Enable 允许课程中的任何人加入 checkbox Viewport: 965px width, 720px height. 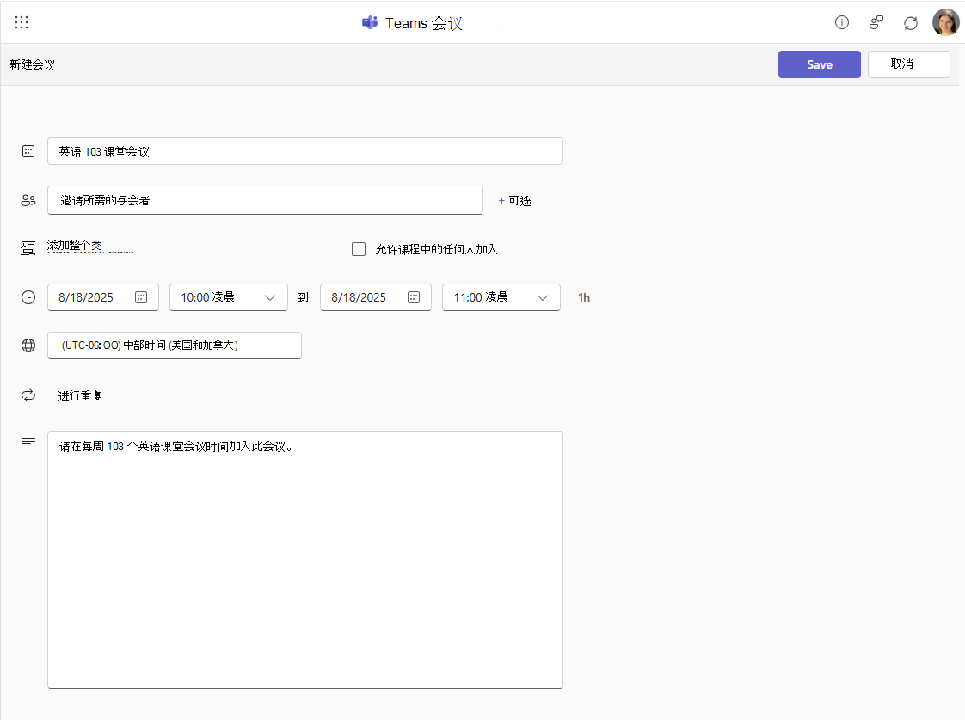click(x=359, y=249)
